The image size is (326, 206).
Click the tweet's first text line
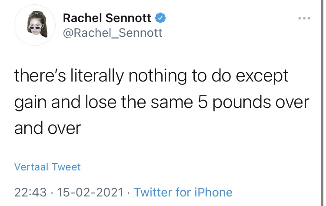pyautogui.click(x=151, y=76)
